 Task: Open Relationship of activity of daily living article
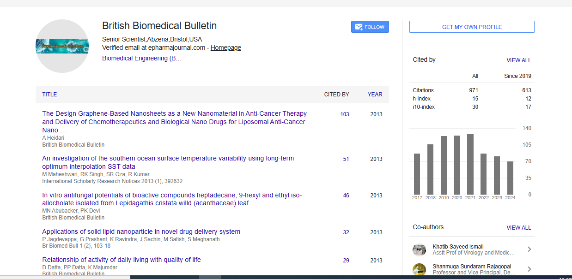(122, 260)
